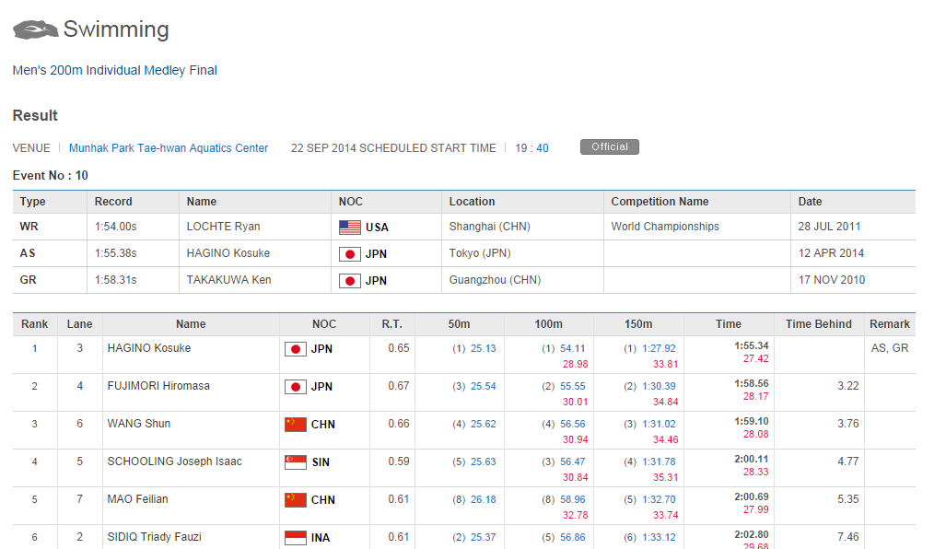Click the Swimming pictogram icon
Viewport: 946px width, 549px height.
tap(35, 29)
